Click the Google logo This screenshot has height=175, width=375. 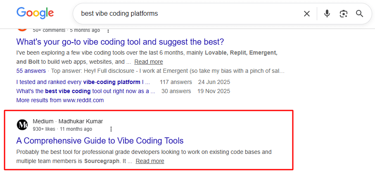35,13
